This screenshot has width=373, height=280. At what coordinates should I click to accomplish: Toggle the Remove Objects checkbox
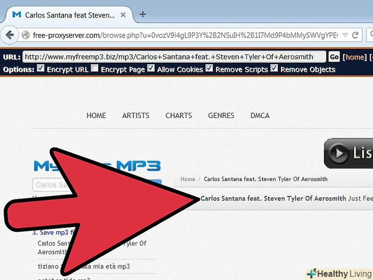[274, 68]
